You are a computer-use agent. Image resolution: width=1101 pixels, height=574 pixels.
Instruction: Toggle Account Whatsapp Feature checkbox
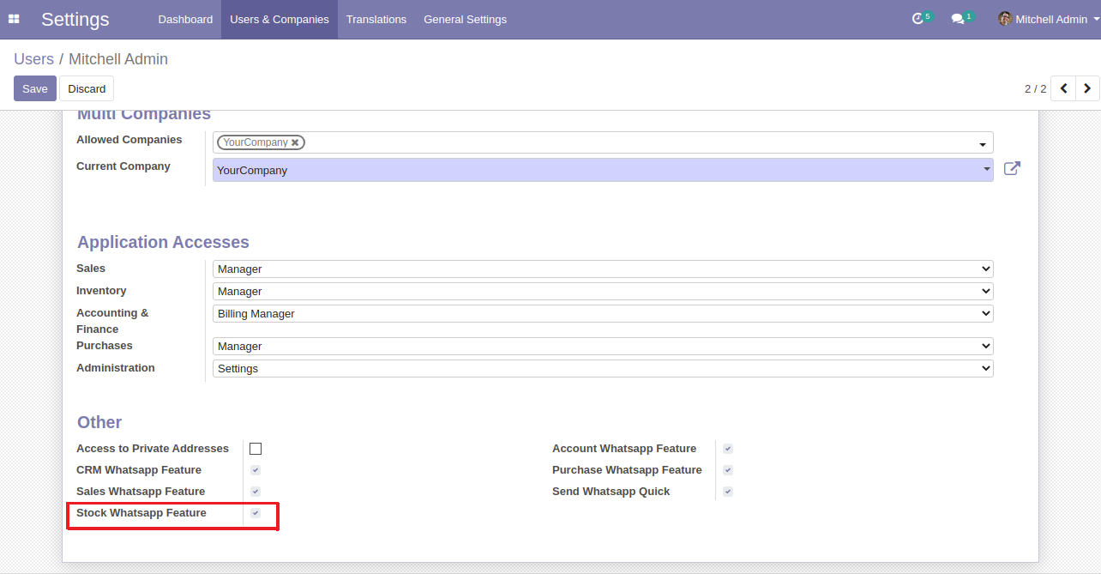tap(728, 449)
